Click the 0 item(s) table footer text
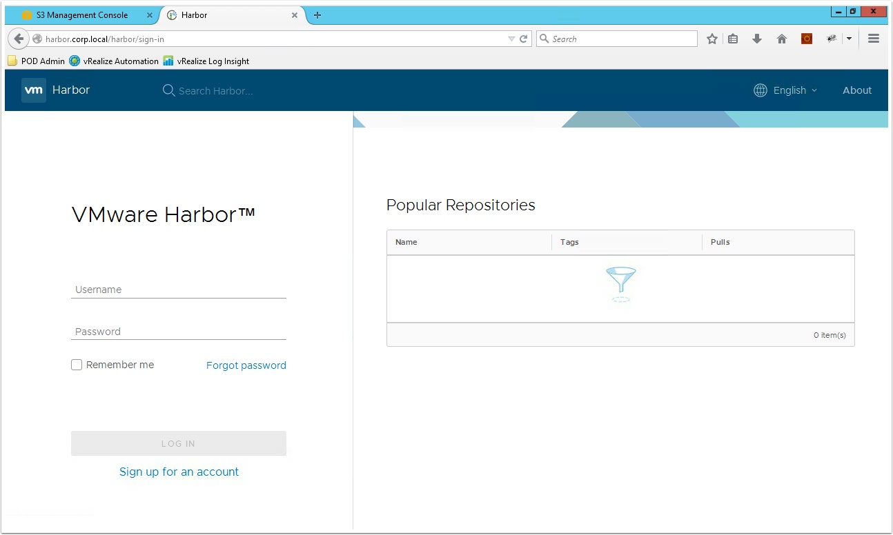This screenshot has height=535, width=893. [830, 335]
